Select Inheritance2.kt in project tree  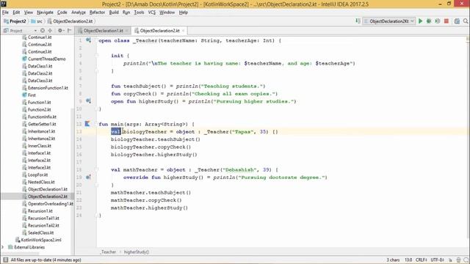pos(39,139)
